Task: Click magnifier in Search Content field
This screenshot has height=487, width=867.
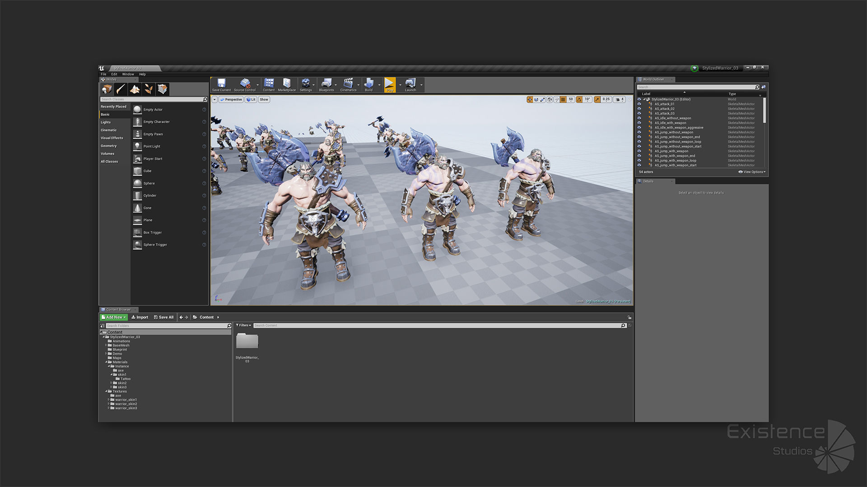Action: click(623, 326)
